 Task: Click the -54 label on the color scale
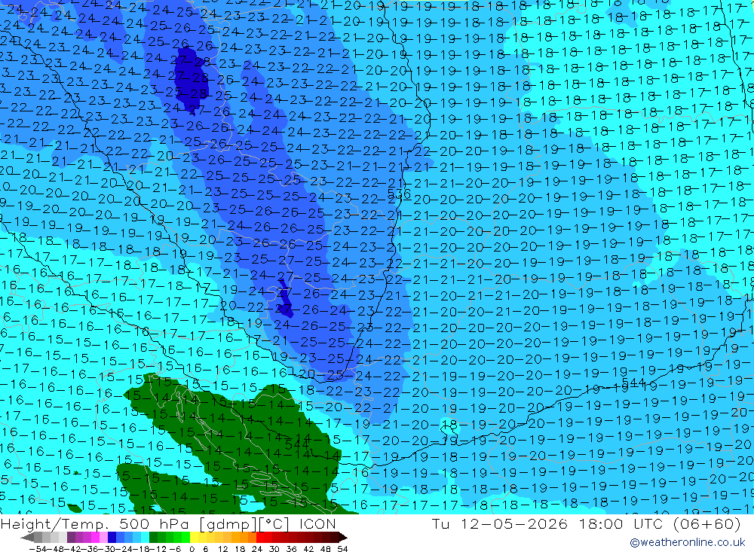pos(38,549)
